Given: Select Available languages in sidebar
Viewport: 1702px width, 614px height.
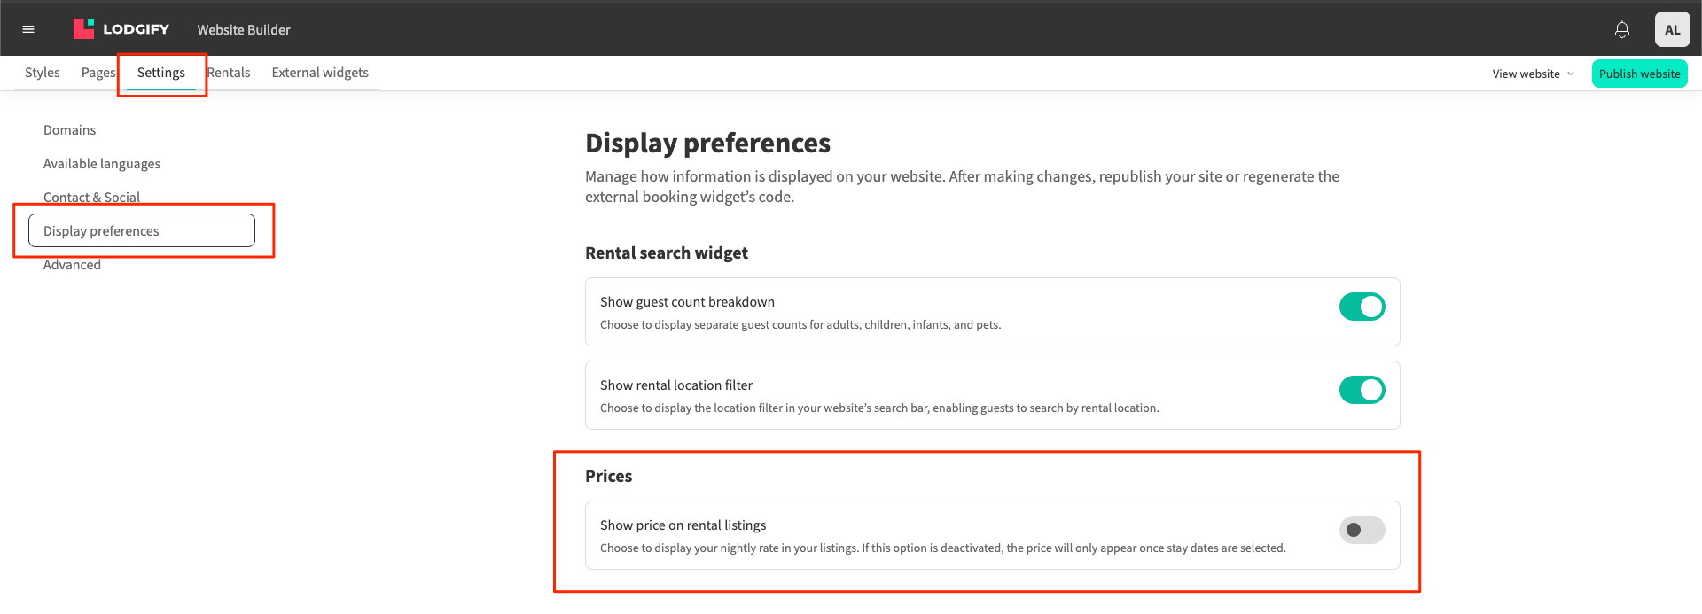Looking at the screenshot, I should click(102, 164).
